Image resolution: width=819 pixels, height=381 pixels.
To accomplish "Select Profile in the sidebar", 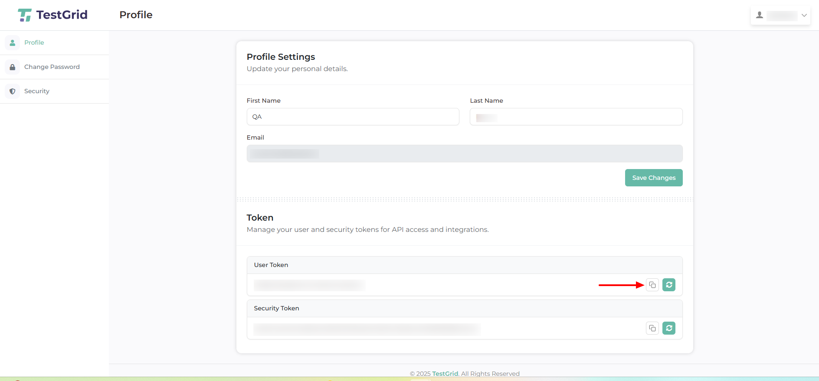I will [34, 42].
